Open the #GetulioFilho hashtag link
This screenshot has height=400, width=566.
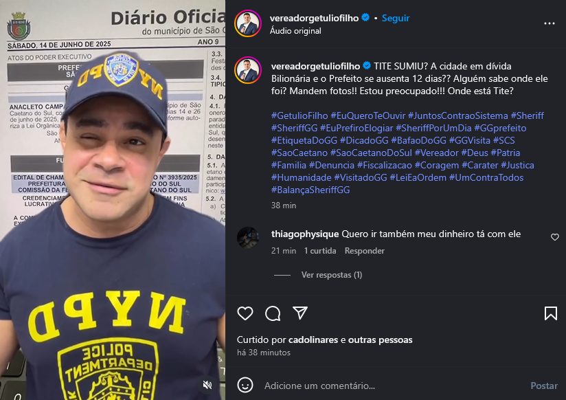pos(299,115)
